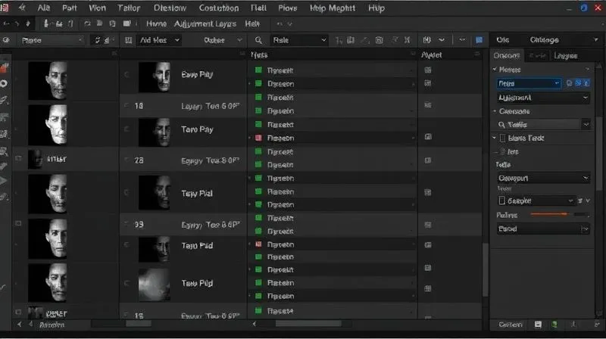Click the horizontal scrollbar under the Flgeetn list

(x=308, y=324)
